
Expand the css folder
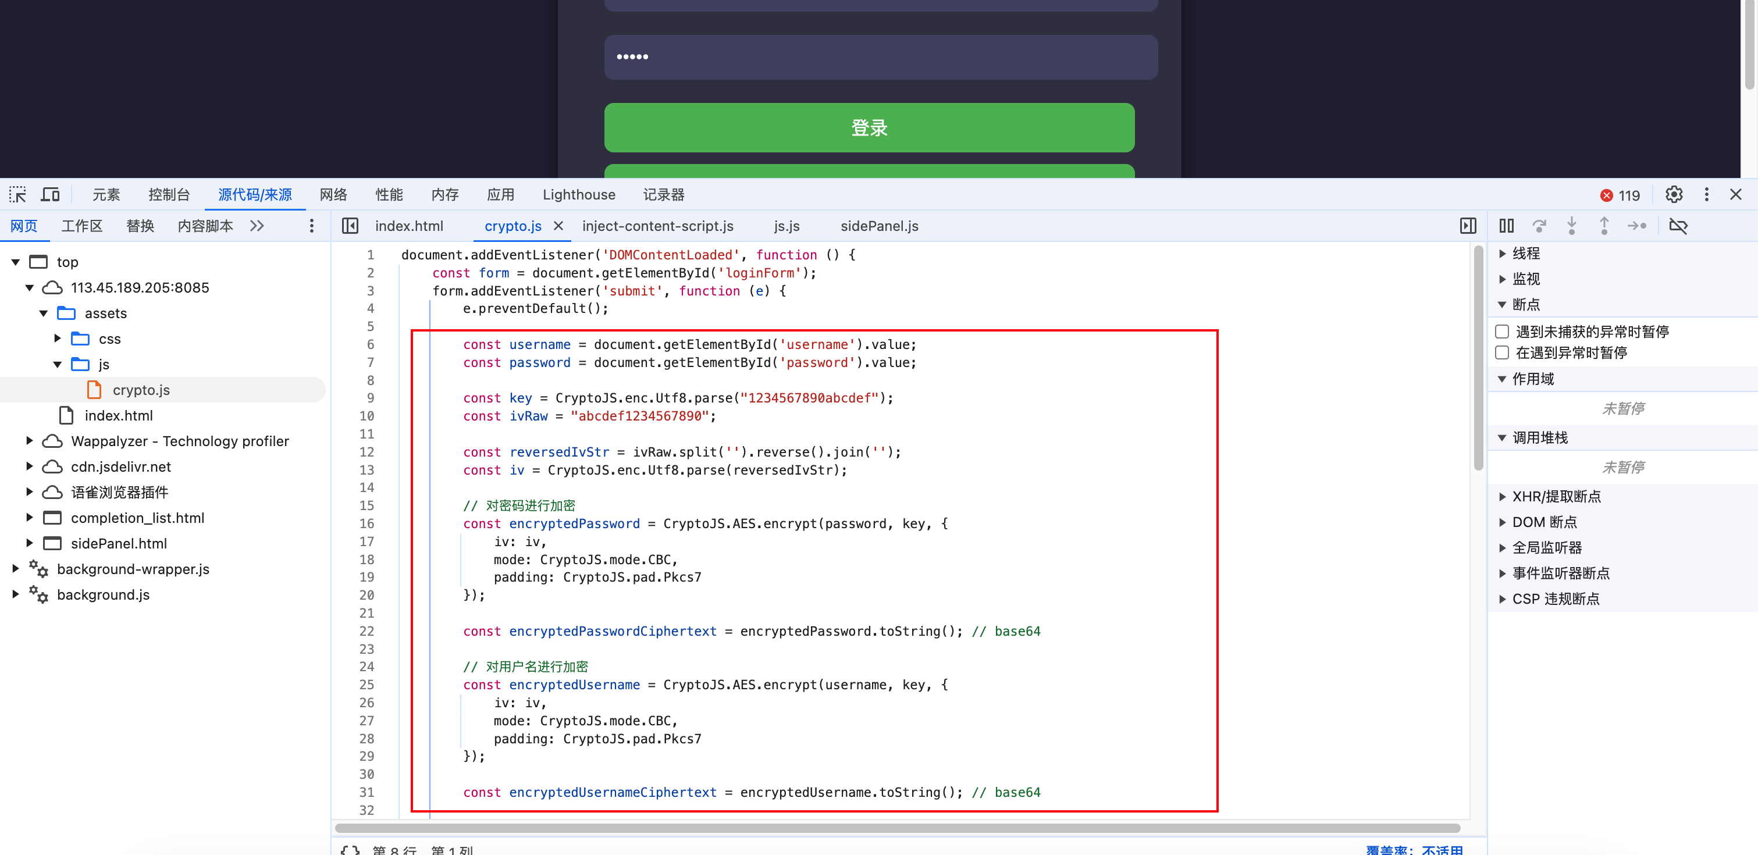click(x=58, y=339)
